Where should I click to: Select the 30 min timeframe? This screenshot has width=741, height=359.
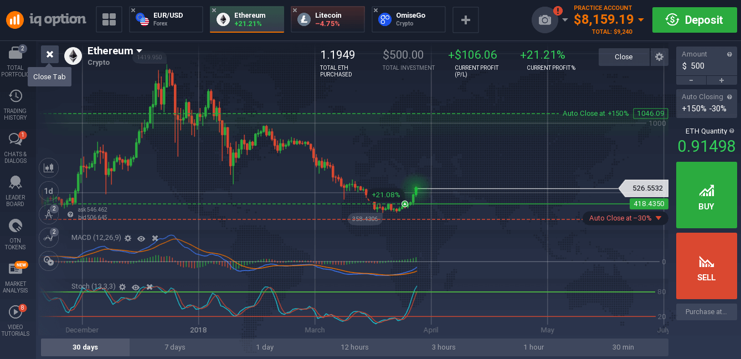(x=624, y=347)
